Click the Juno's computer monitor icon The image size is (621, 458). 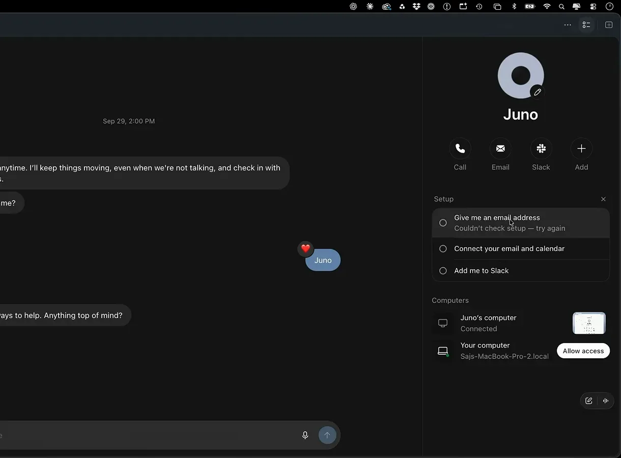tap(443, 323)
